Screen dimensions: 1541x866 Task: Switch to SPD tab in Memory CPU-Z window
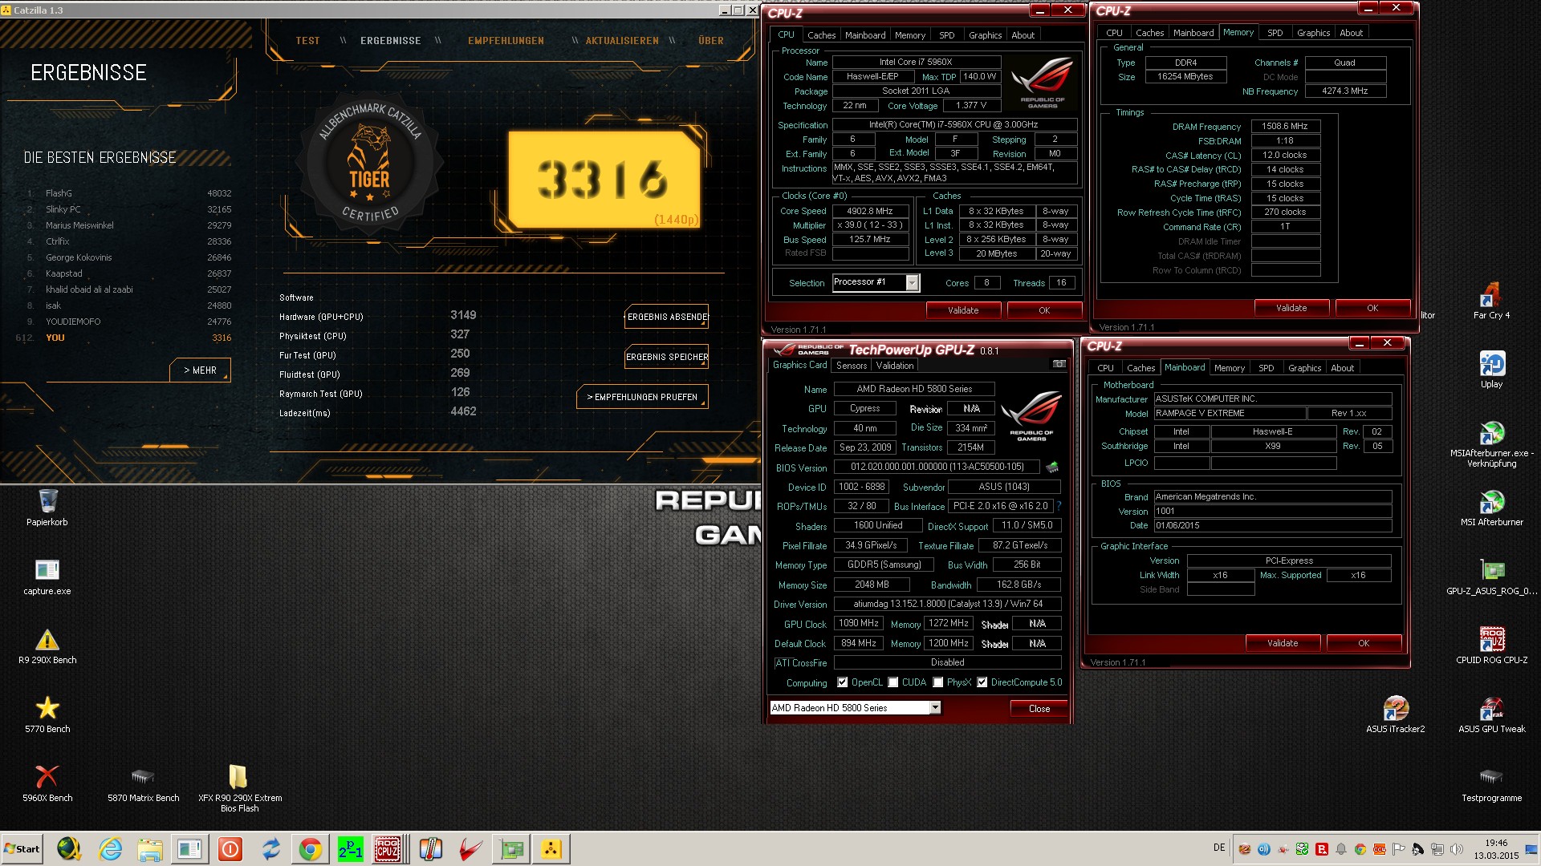pos(1275,33)
